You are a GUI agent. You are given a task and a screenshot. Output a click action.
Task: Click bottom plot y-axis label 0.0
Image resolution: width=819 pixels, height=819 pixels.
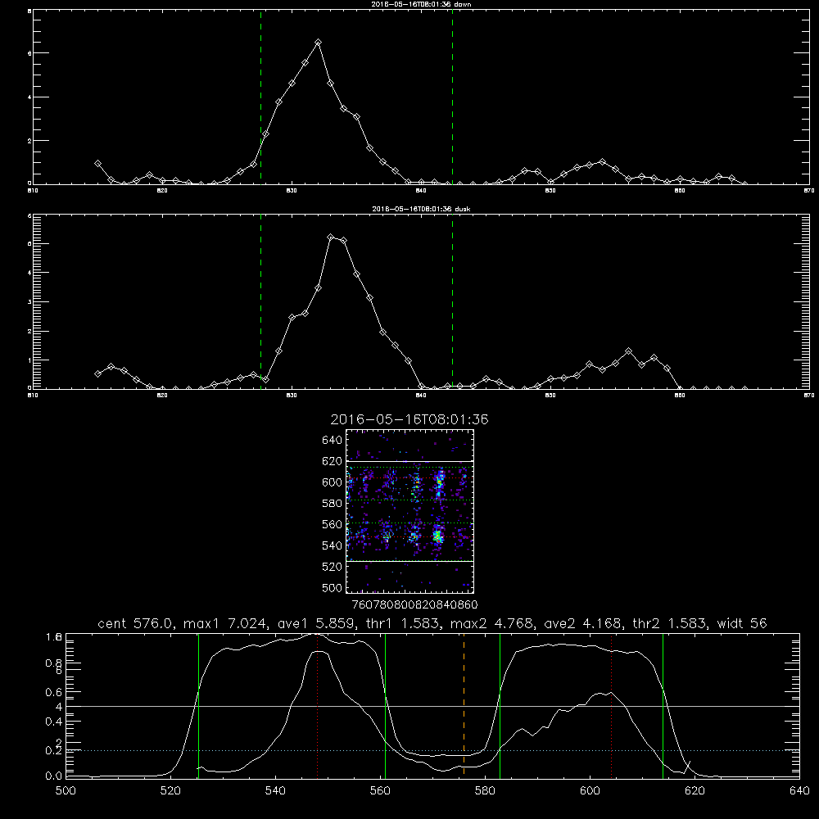pyautogui.click(x=54, y=776)
